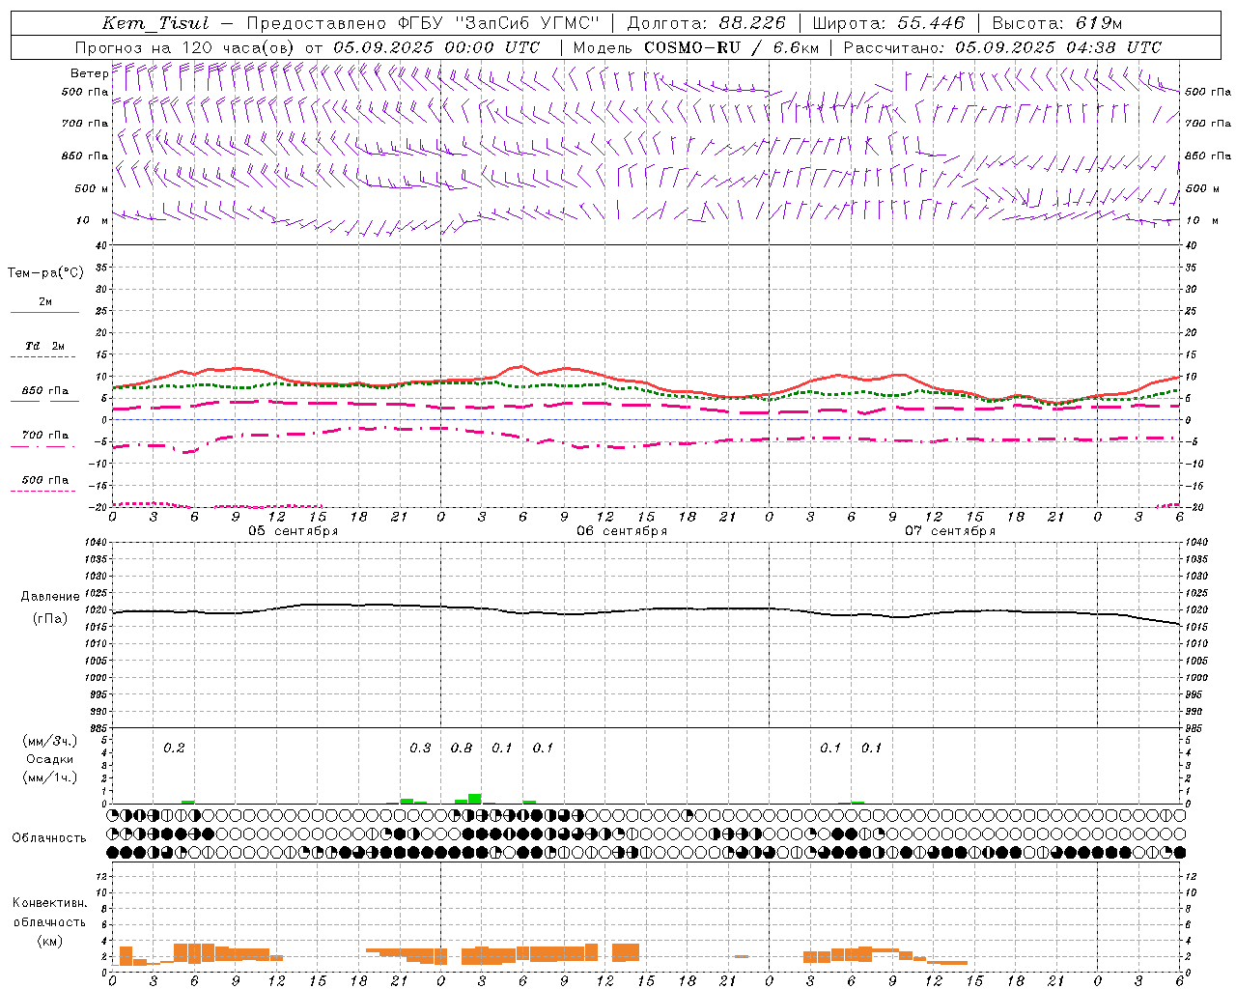Click the 07 сентября date label

pos(950,531)
